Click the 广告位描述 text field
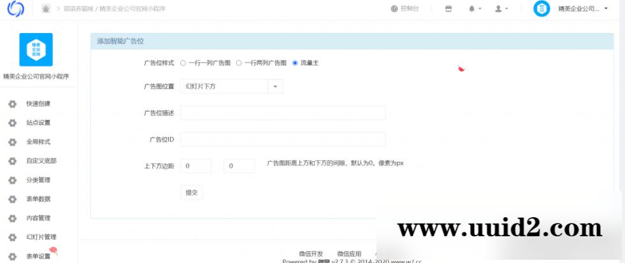 coord(283,113)
